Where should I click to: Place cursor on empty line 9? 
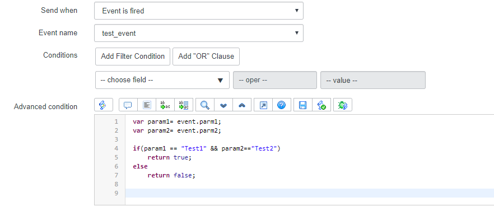tap(309, 193)
